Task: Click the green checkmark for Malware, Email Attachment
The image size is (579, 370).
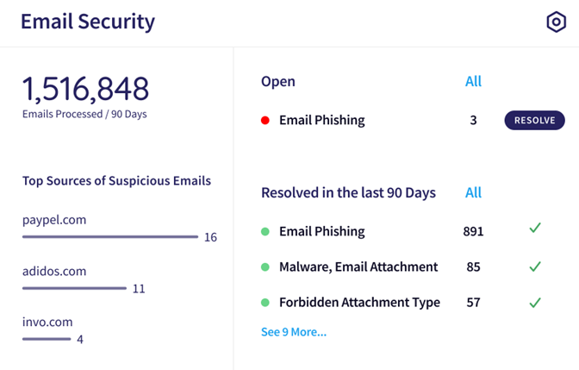Action: pyautogui.click(x=535, y=267)
